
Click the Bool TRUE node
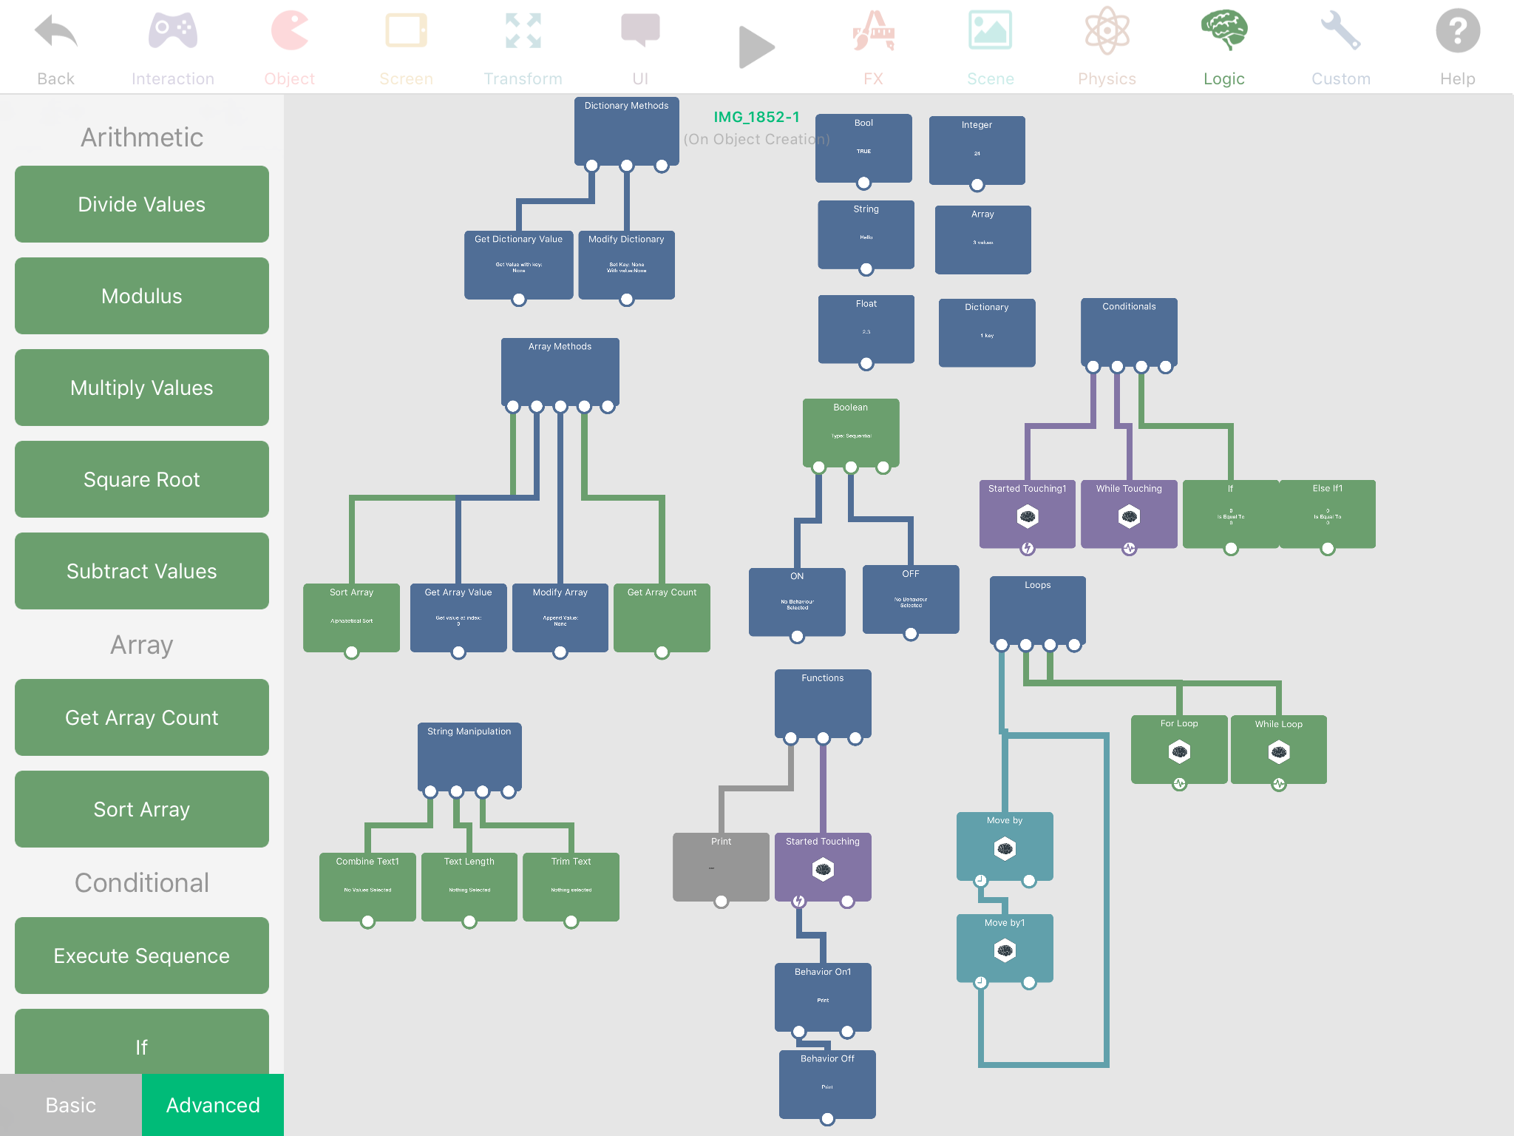pyautogui.click(x=863, y=146)
